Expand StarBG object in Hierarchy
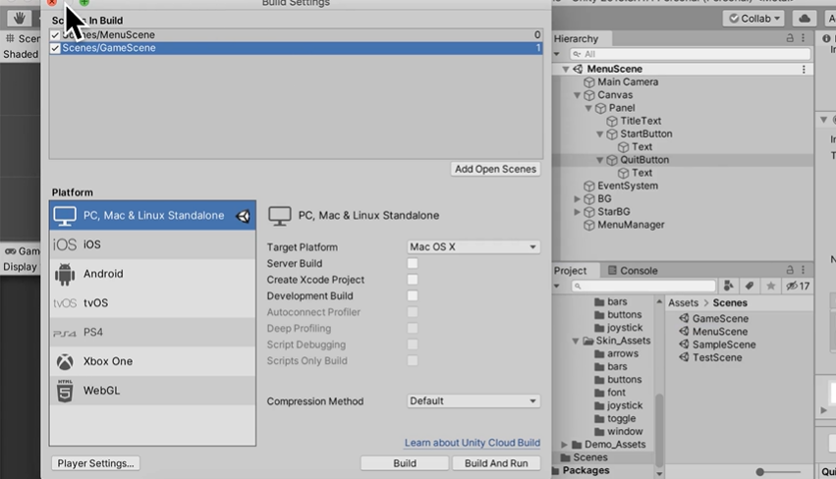 pyautogui.click(x=577, y=212)
